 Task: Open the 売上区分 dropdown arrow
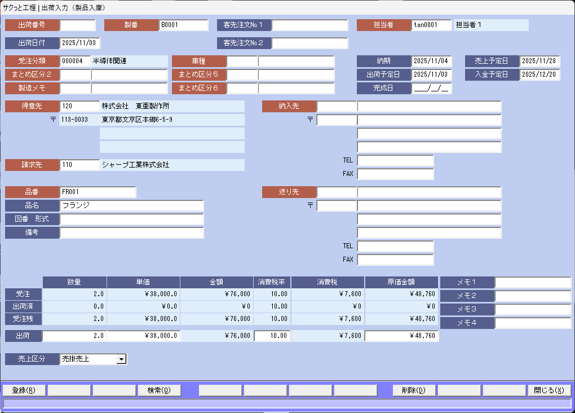coord(121,359)
